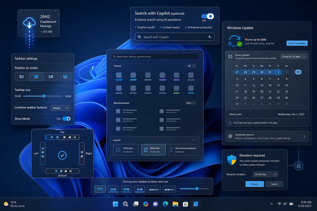The height and width of the screenshot is (211, 317).
Task: Open File Explorer folder icon on taskbar
Action: (175, 204)
